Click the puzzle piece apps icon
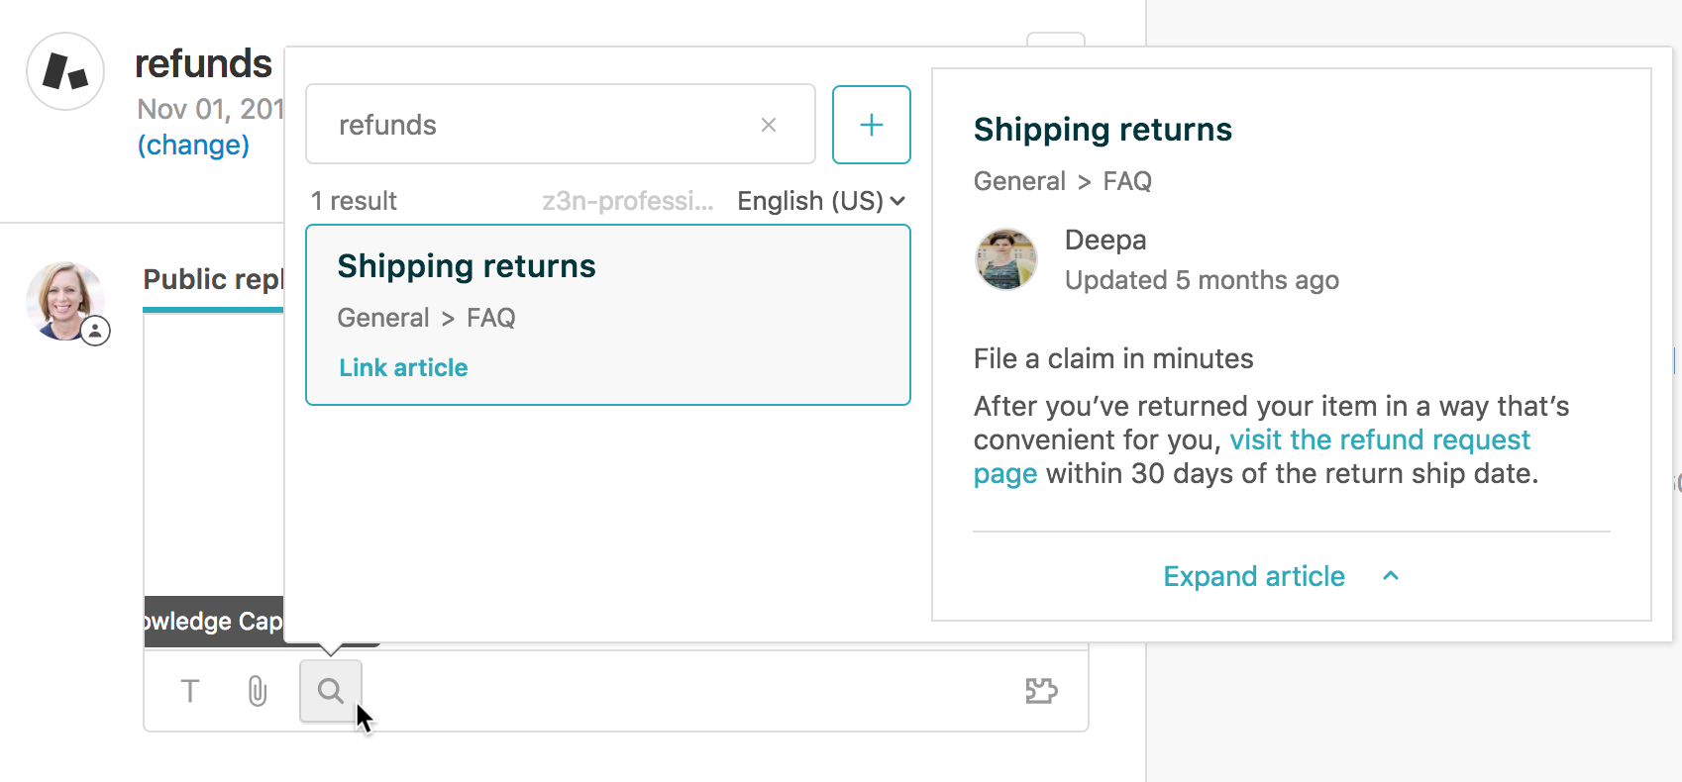1682x782 pixels. tap(1041, 691)
